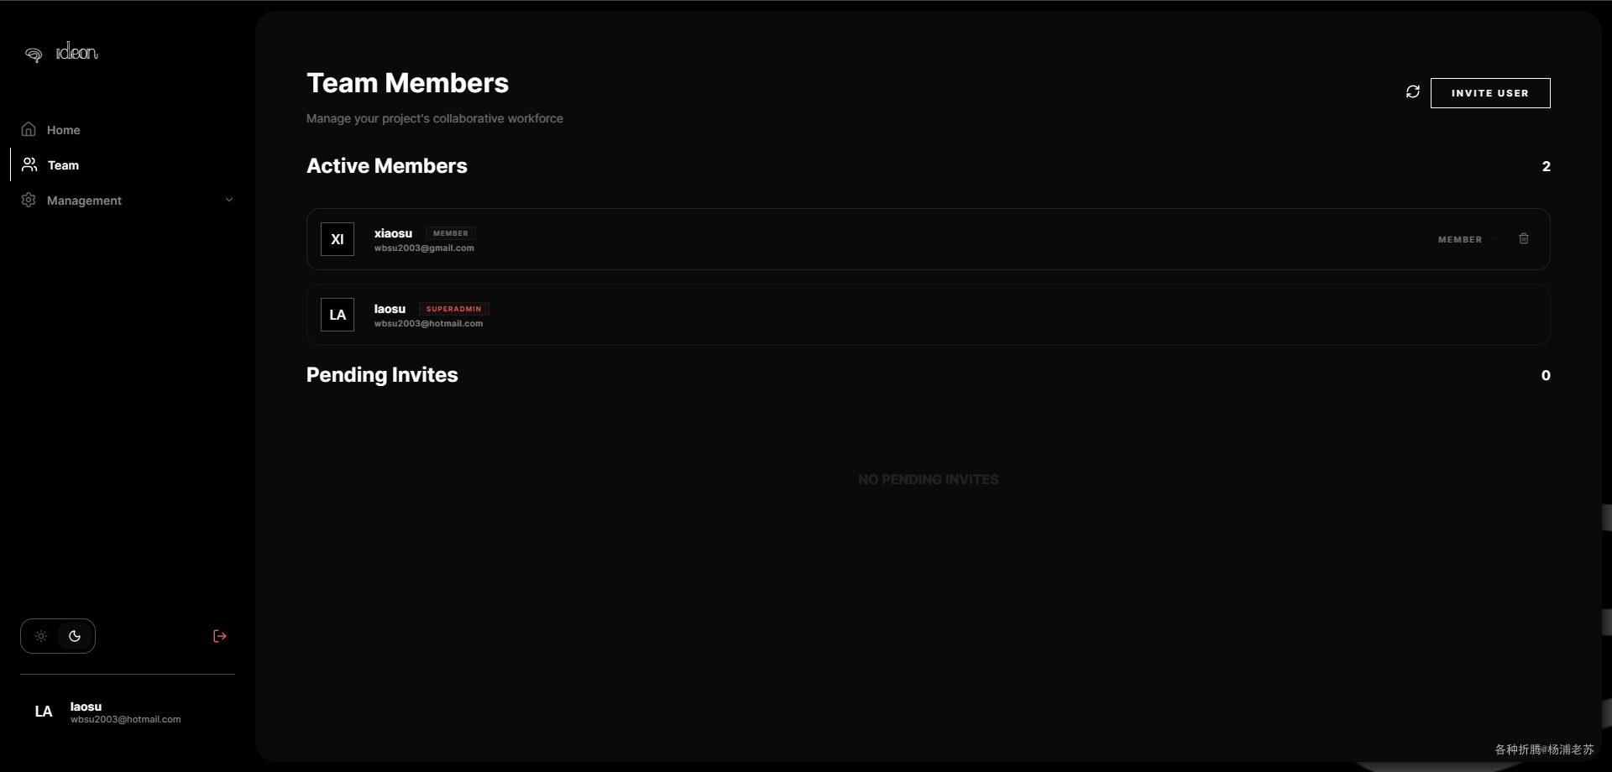Delete xiaosu using the trash icon
Viewport: 1612px width, 772px height.
[1524, 239]
